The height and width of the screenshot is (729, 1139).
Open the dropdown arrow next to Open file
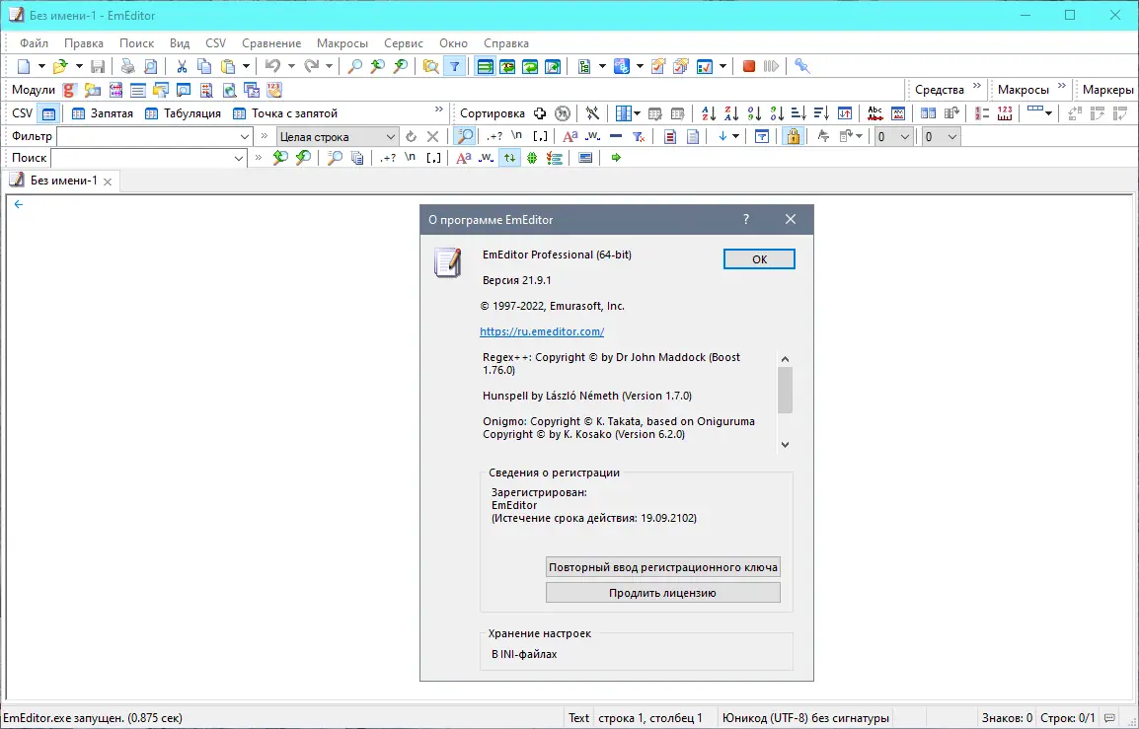coord(79,66)
